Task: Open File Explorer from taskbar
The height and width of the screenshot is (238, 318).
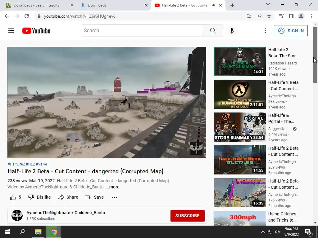Action: (x=38, y=232)
